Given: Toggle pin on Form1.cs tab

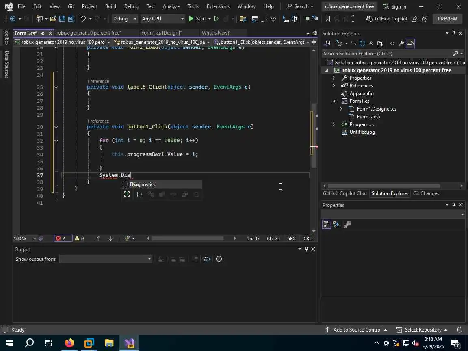Looking at the screenshot, I should click(43, 33).
